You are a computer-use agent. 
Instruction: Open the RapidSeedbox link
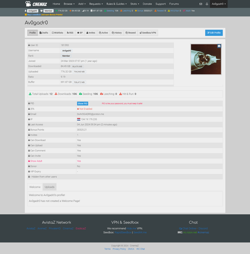[x=123, y=233]
